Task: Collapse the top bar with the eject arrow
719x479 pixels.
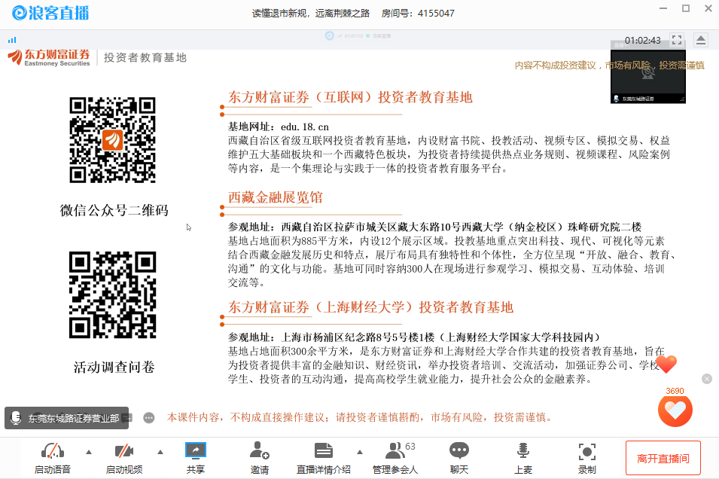Action: pos(701,40)
